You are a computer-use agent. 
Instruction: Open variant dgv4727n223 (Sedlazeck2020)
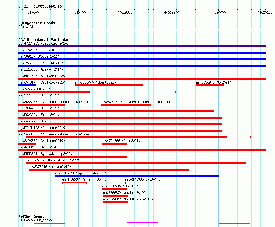tap(44, 43)
